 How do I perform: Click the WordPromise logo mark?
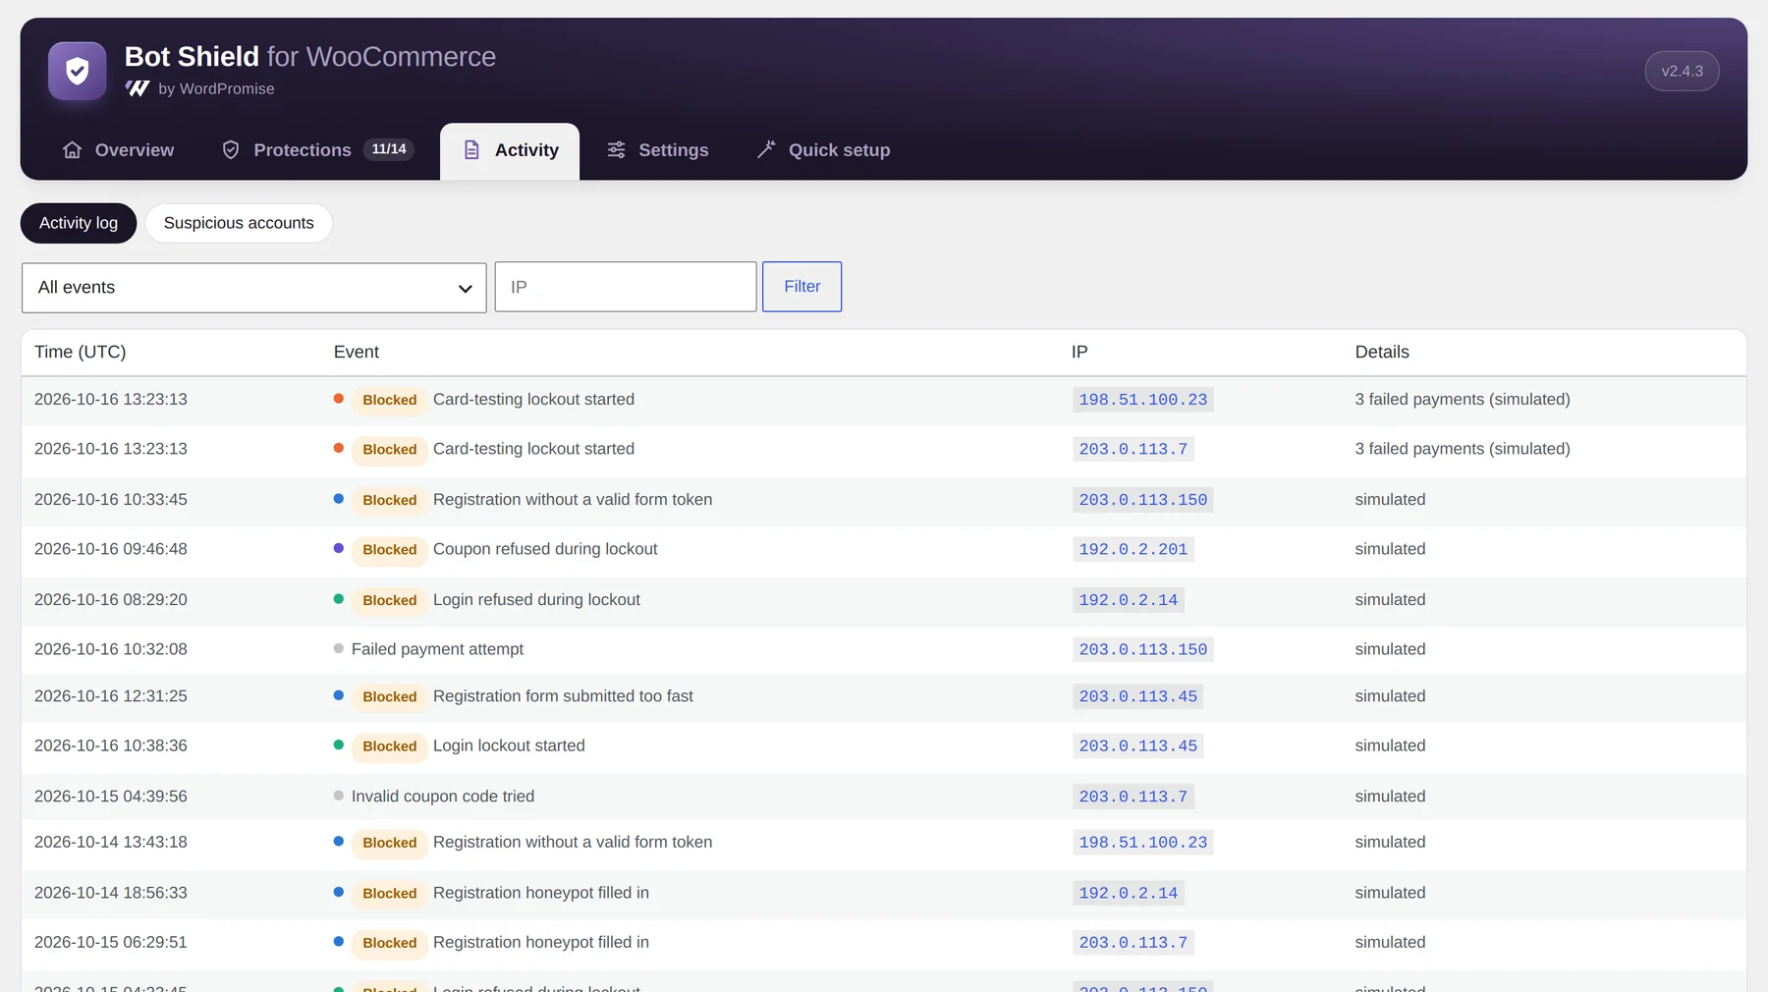[x=138, y=88]
